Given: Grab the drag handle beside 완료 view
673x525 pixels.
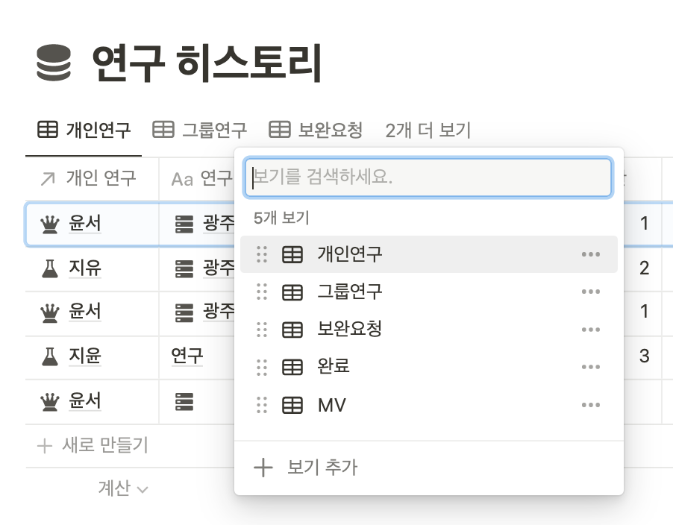Looking at the screenshot, I should coord(262,367).
